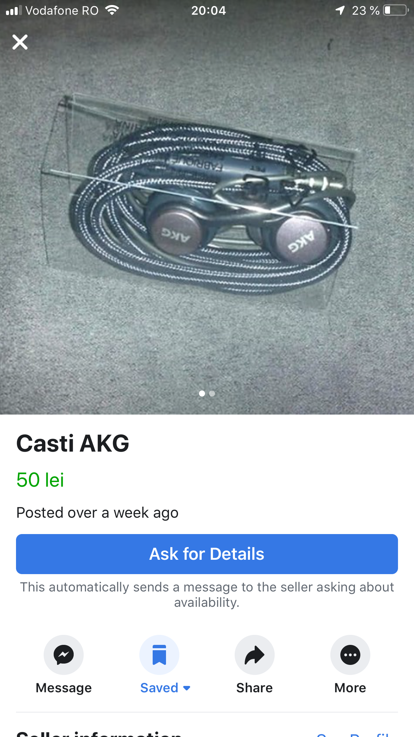Viewport: 414px width, 737px height.
Task: Tap the Message label
Action: click(64, 688)
